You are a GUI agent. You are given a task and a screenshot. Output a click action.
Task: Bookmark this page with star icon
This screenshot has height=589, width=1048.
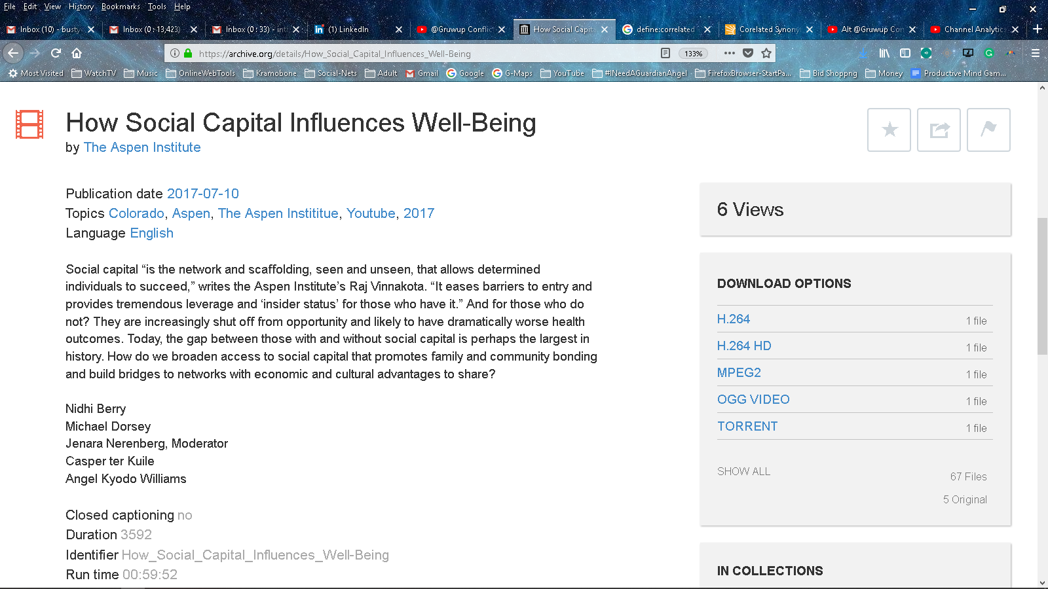tap(766, 53)
